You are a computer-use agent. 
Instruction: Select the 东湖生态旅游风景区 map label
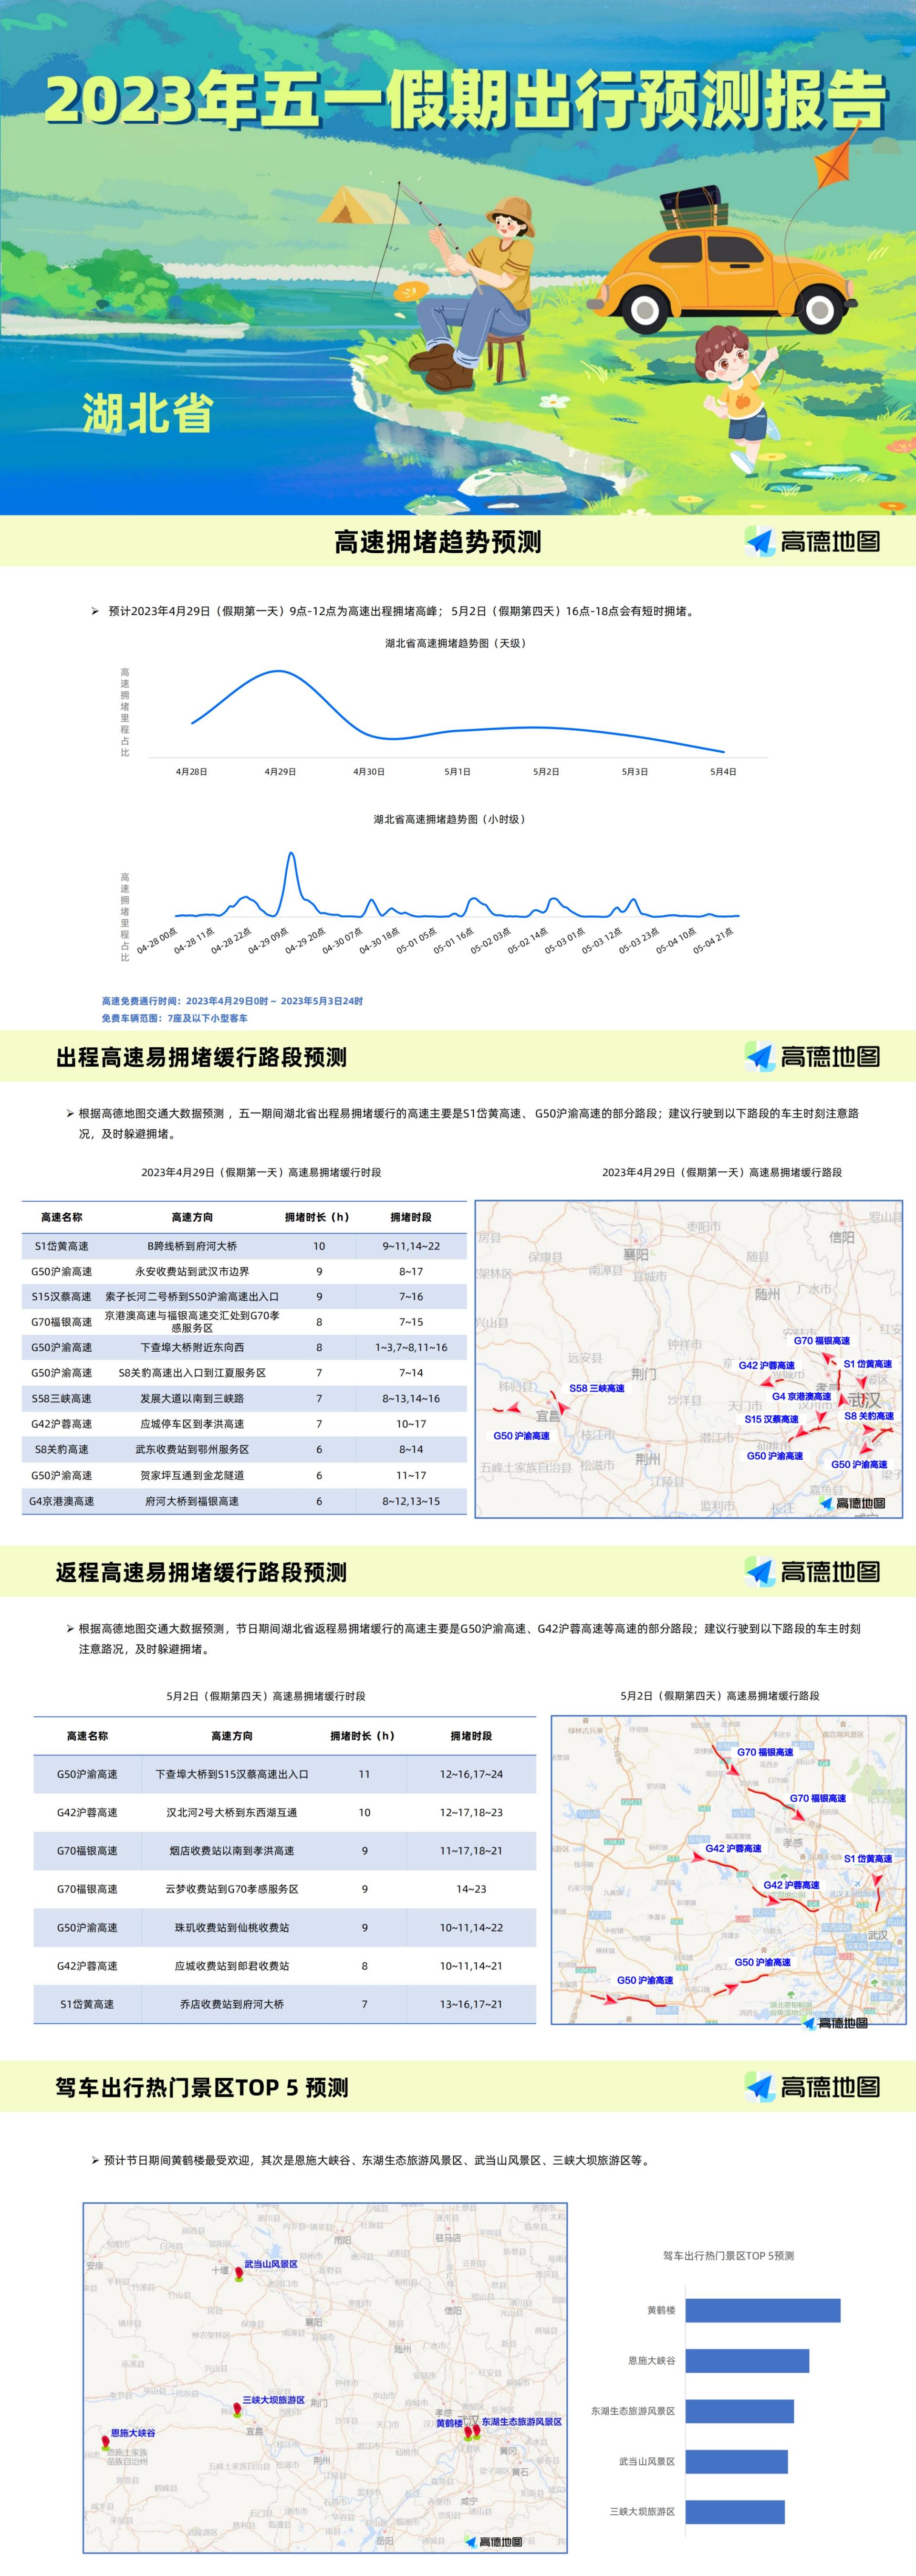point(521,2422)
